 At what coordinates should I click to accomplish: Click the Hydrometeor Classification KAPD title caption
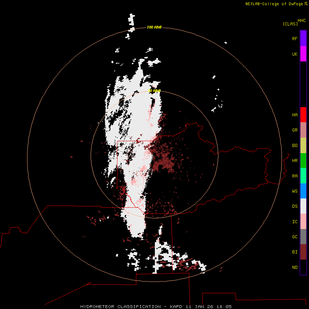(156, 307)
